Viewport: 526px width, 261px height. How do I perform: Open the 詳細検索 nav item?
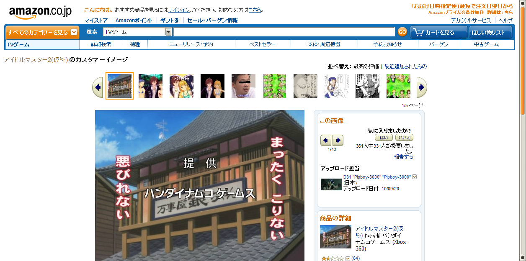101,44
